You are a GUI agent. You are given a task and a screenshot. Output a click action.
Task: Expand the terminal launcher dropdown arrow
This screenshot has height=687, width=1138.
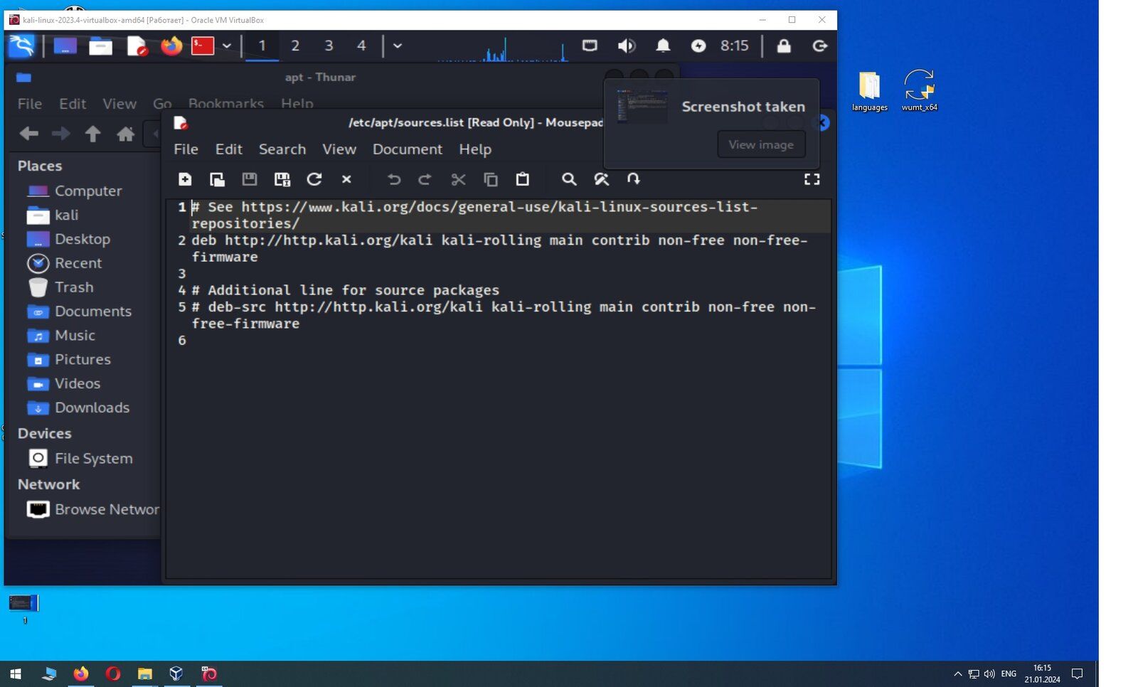click(x=227, y=46)
